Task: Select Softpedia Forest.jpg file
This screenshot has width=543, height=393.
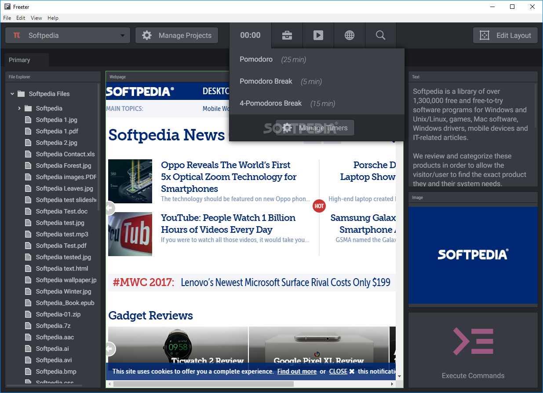Action: [x=63, y=165]
